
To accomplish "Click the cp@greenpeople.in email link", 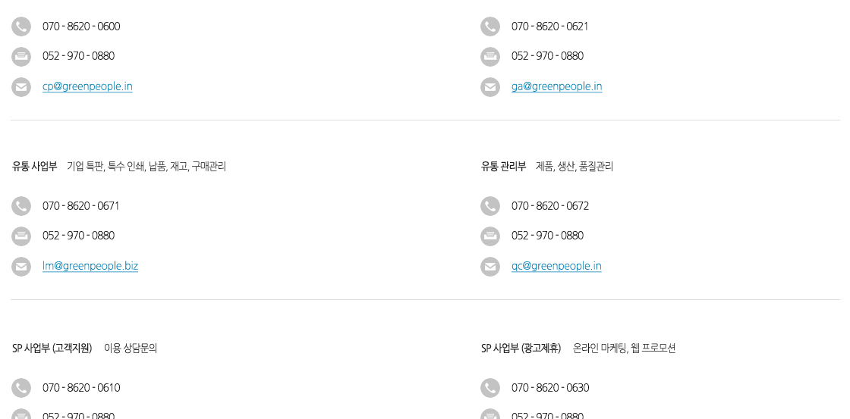I will [x=87, y=86].
